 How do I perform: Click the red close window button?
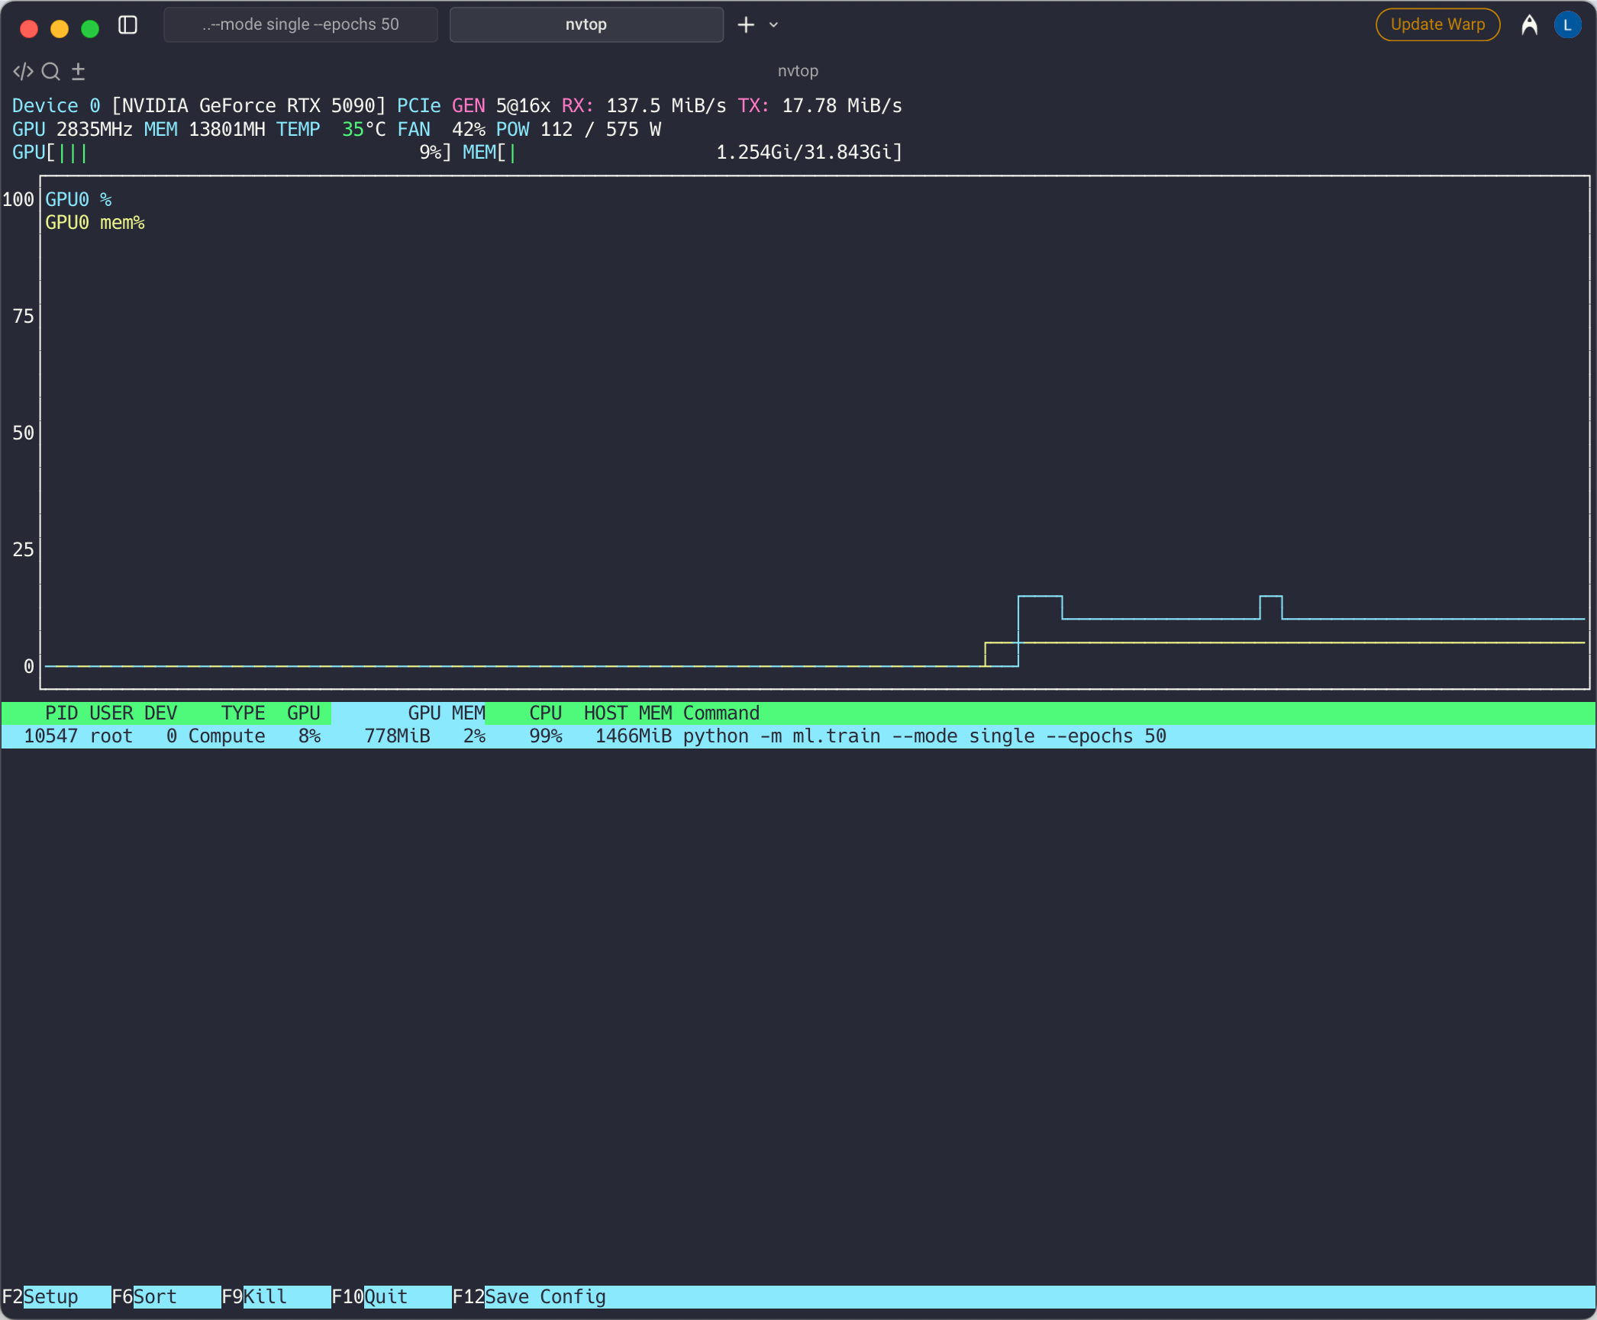[29, 29]
